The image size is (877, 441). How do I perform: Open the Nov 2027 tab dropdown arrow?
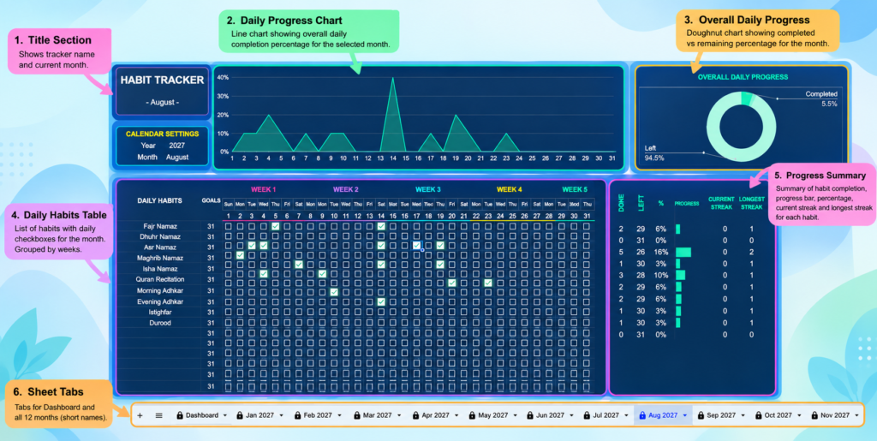click(x=856, y=416)
